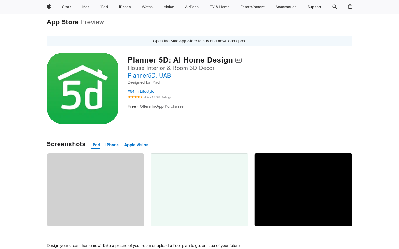Open the iPad navigation menu item
This screenshot has width=399, height=249.
click(x=104, y=7)
